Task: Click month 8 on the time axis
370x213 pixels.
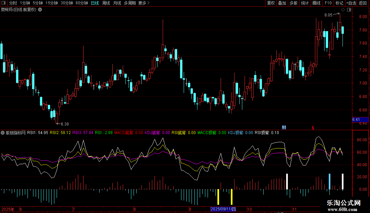Action: point(135,209)
